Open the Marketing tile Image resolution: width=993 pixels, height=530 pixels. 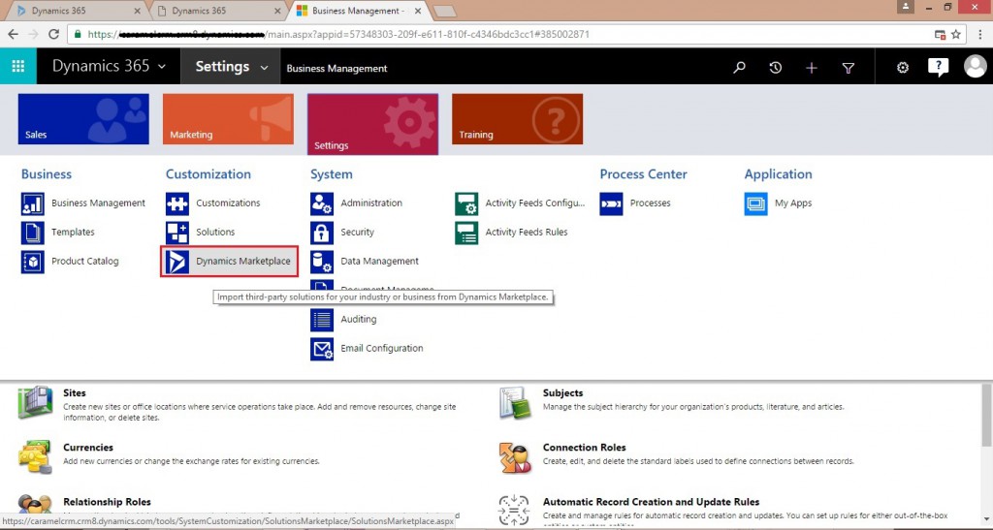pyautogui.click(x=228, y=119)
